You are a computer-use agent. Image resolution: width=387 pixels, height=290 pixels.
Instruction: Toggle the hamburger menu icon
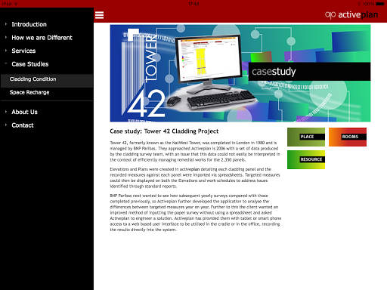tap(99, 15)
